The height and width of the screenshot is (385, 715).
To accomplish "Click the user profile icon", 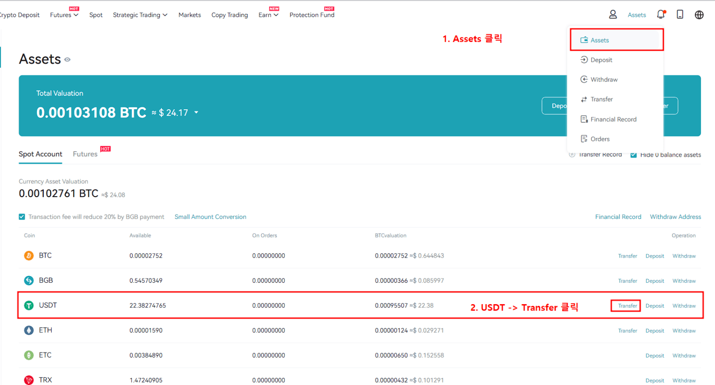I will 613,14.
